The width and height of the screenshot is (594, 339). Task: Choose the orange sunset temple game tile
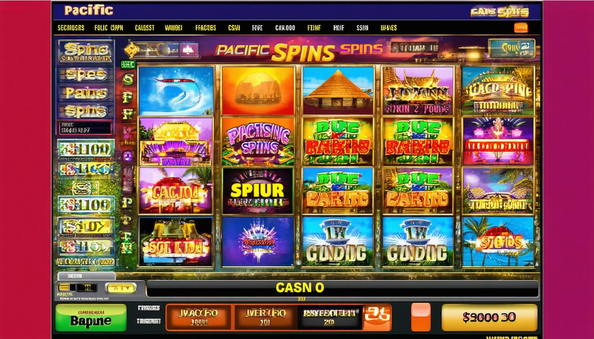[258, 90]
